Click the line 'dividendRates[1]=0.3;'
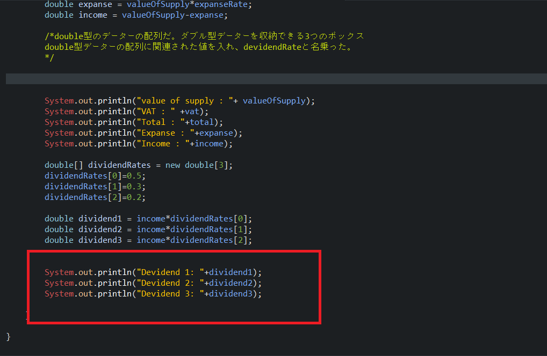 (95, 187)
